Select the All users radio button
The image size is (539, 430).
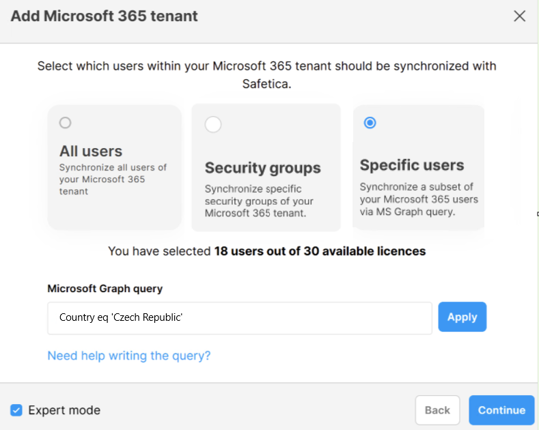point(65,123)
